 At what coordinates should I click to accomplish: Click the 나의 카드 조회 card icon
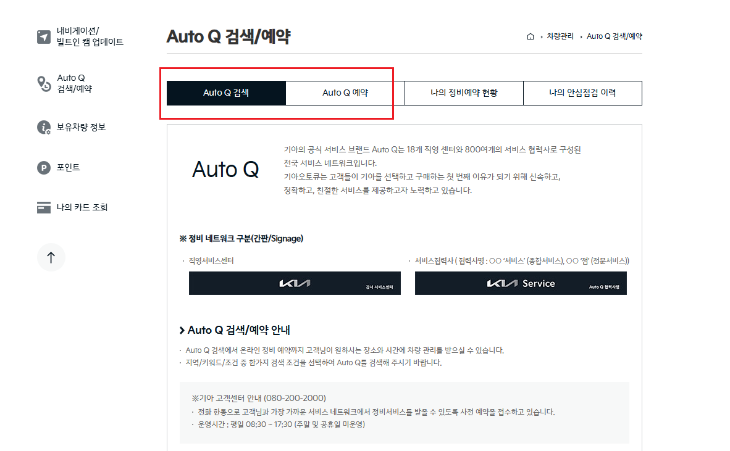tap(43, 207)
